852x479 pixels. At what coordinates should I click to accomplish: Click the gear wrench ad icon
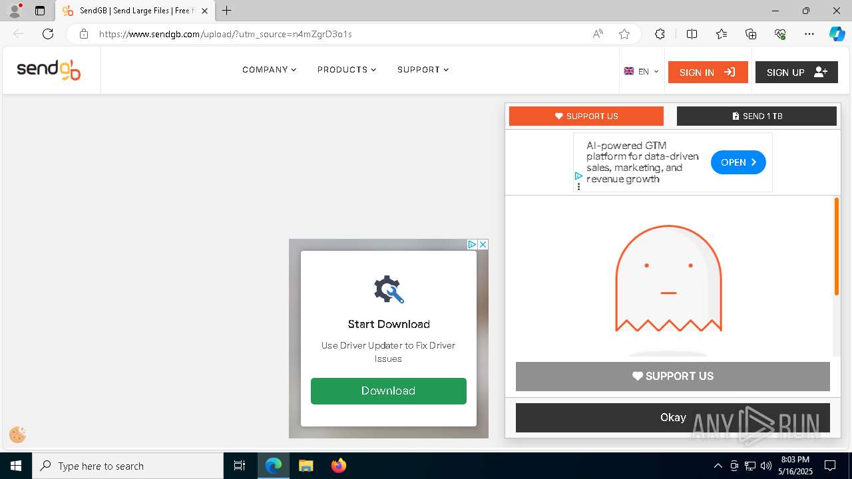(389, 289)
